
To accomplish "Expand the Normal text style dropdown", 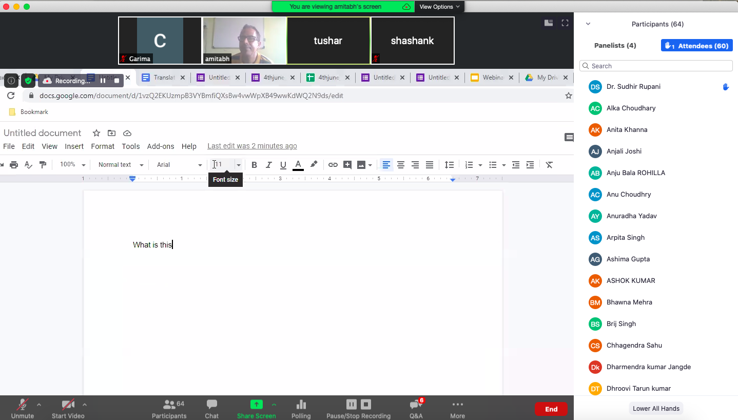I will point(121,165).
